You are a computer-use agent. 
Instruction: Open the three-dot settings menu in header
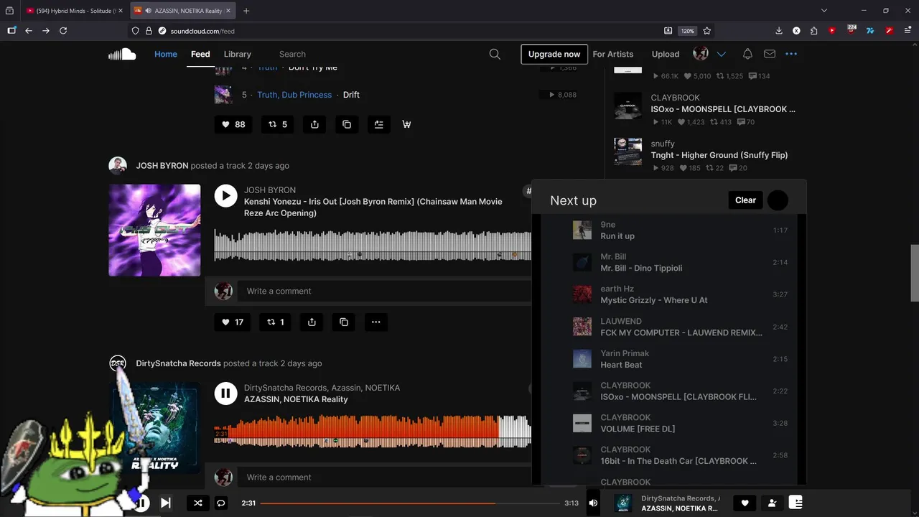[x=791, y=54]
